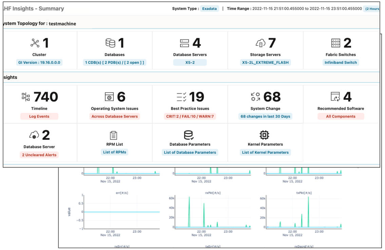Click the Cluster network icon
Image resolution: width=385 pixels, height=250 pixels.
click(35, 43)
